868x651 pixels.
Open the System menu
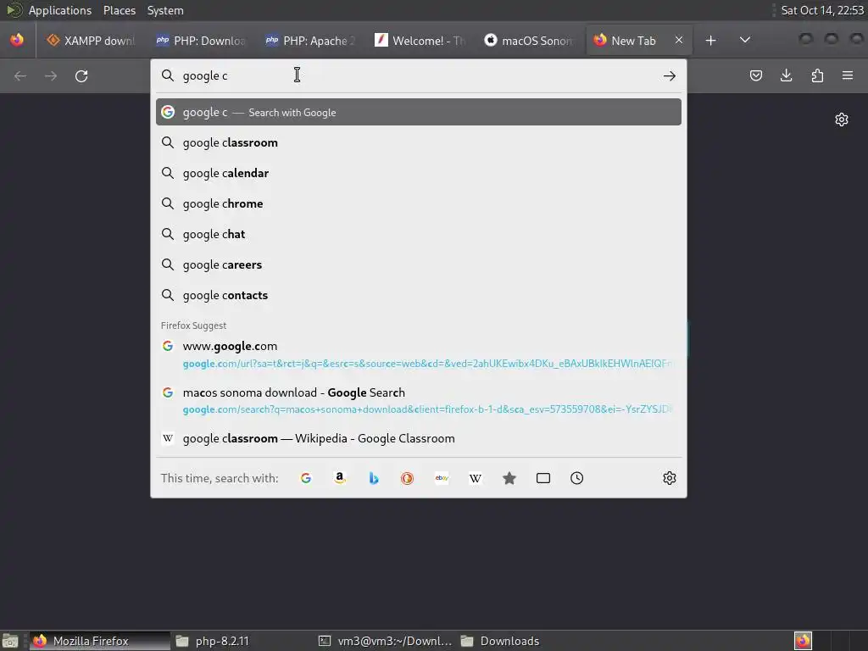click(165, 10)
